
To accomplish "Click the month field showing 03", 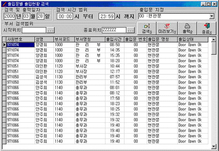I will 26,16.
